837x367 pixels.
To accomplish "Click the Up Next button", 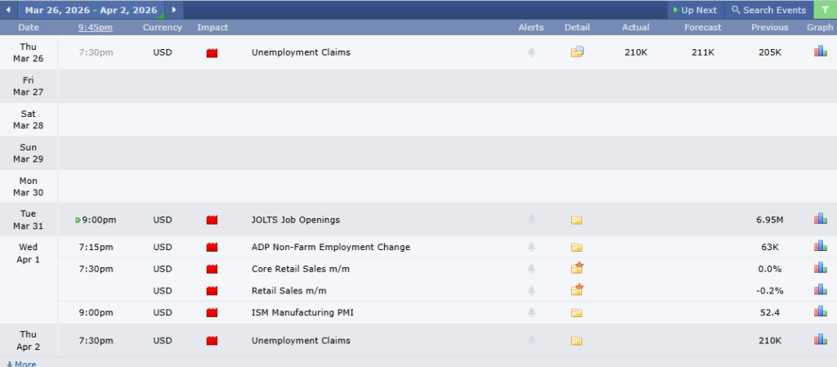I will point(695,10).
